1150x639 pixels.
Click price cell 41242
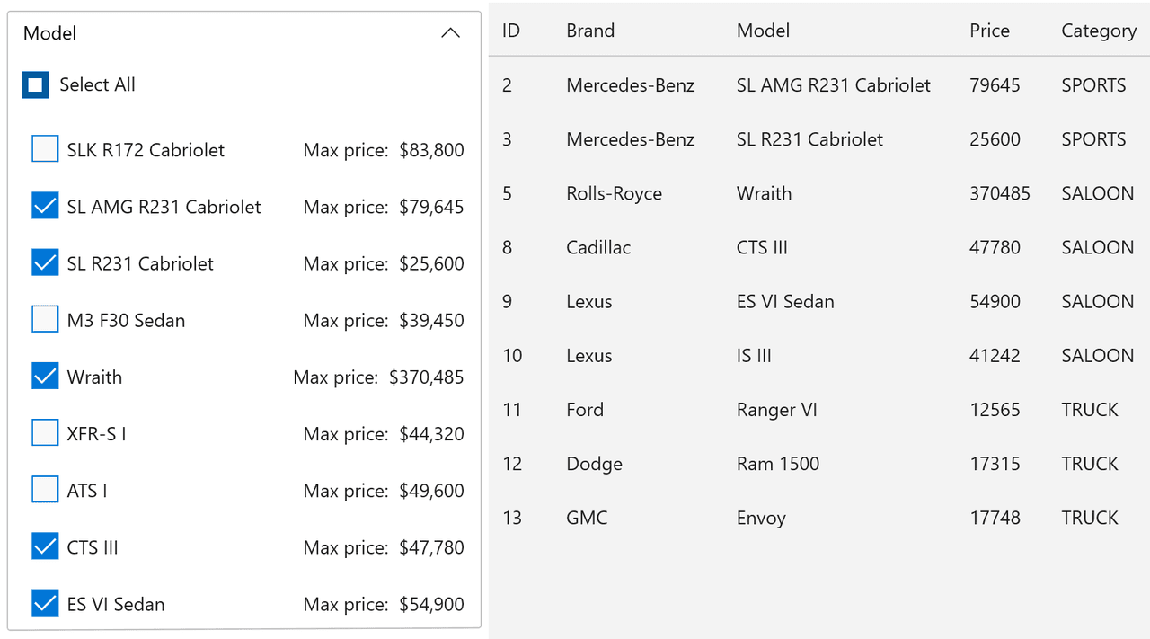[995, 356]
